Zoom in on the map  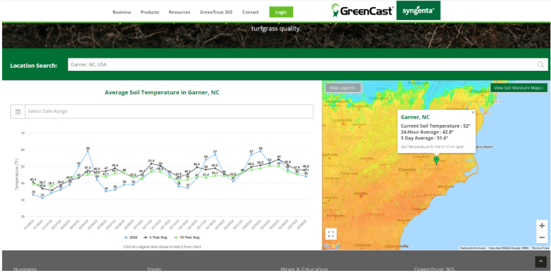(542, 226)
